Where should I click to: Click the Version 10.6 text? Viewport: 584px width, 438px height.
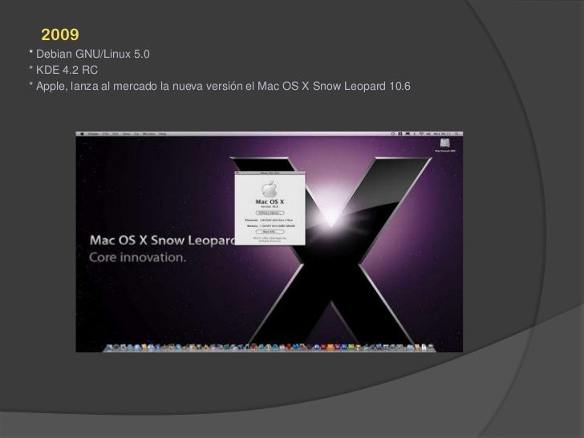click(270, 206)
